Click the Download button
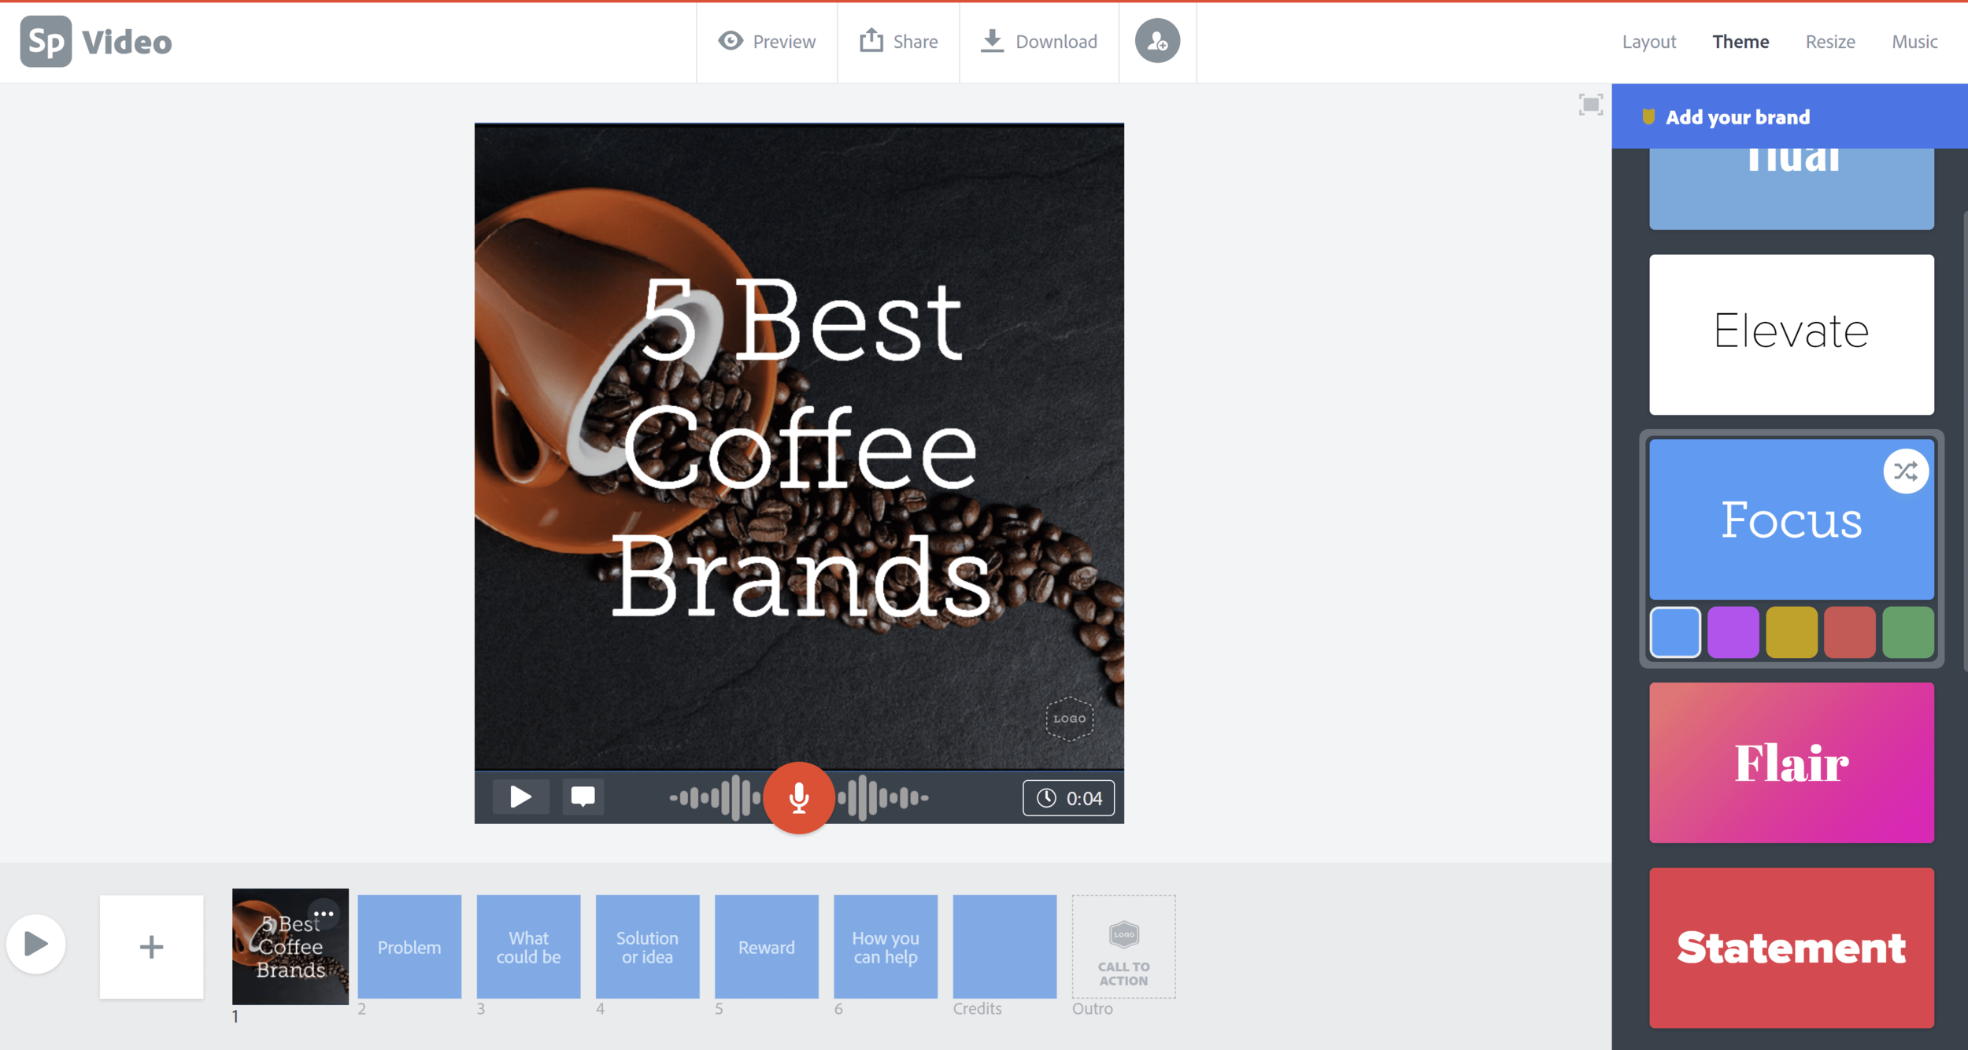 (1038, 42)
